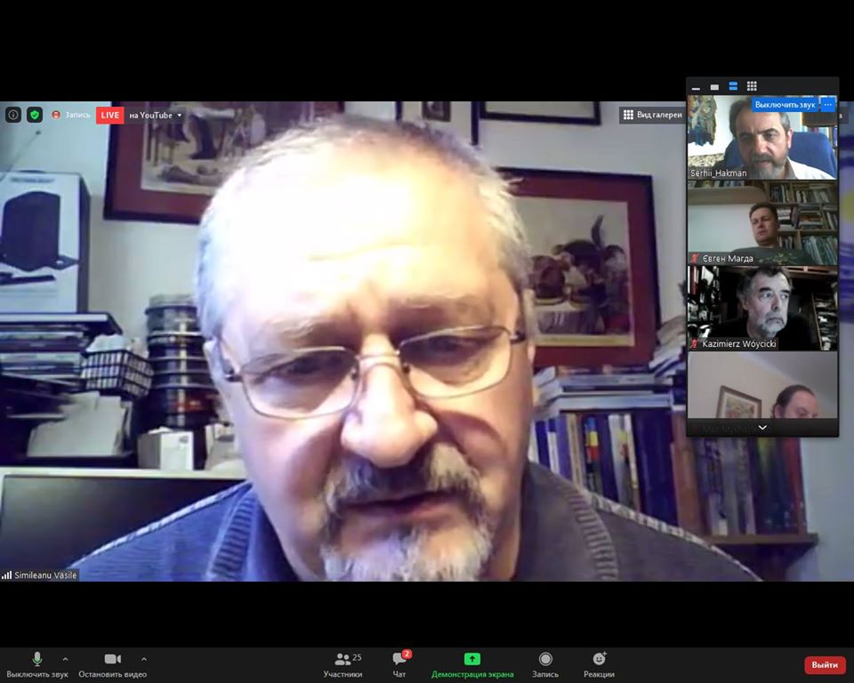Select the stacked thumbnails view icon
The height and width of the screenshot is (683, 854).
pyautogui.click(x=733, y=86)
